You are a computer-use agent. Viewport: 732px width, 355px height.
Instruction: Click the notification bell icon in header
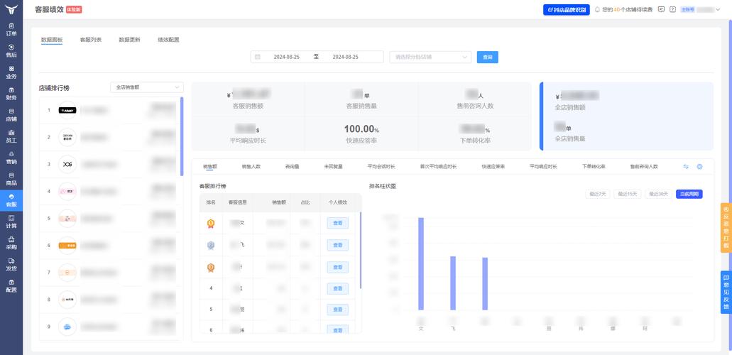pos(597,10)
